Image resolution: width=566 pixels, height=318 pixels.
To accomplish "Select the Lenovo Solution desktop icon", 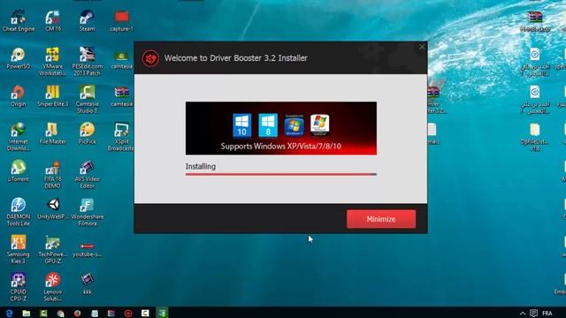I will click(53, 287).
